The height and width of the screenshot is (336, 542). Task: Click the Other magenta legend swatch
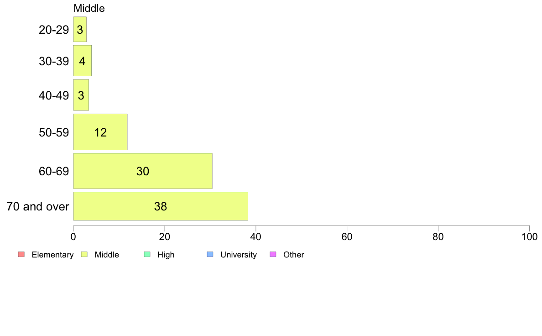pyautogui.click(x=273, y=254)
